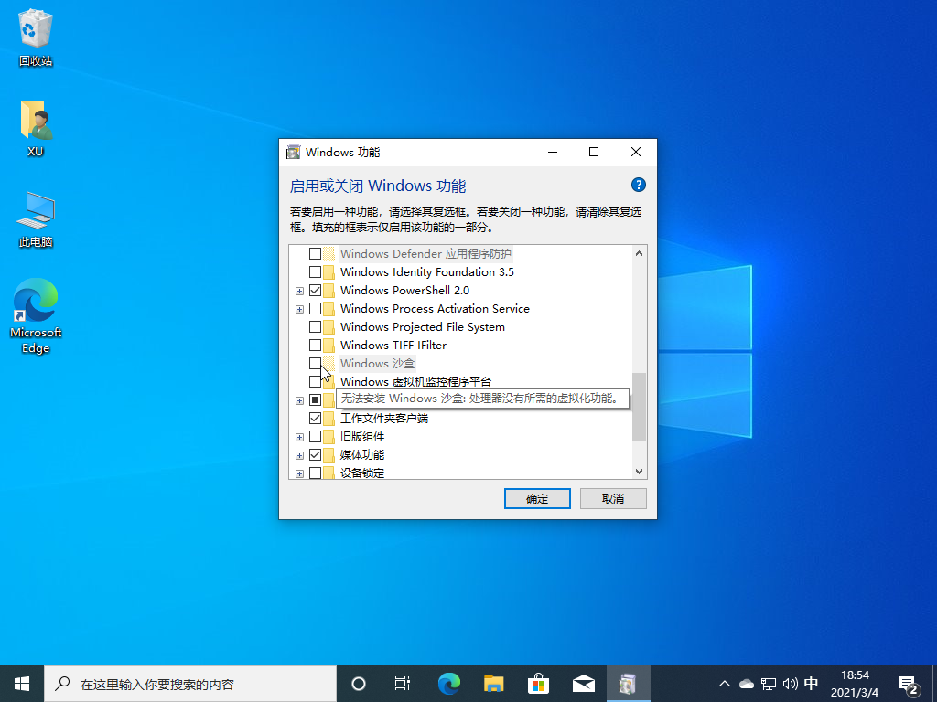Click the taskbar search box
Image resolution: width=937 pixels, height=702 pixels.
190,684
